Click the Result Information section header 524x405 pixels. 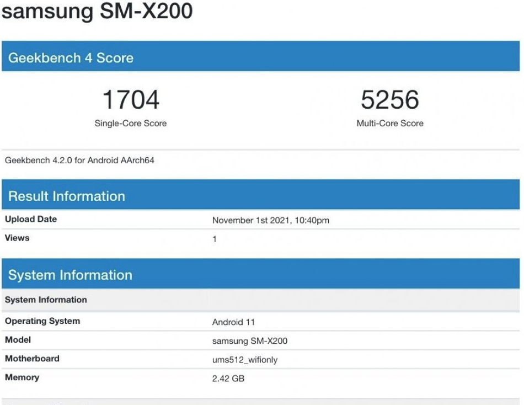click(67, 196)
